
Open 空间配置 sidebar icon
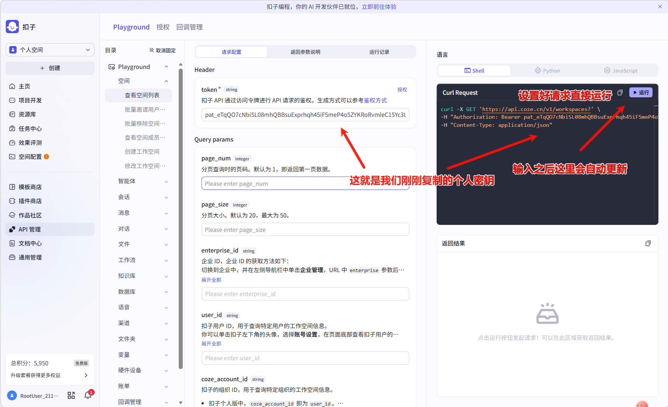click(x=12, y=157)
